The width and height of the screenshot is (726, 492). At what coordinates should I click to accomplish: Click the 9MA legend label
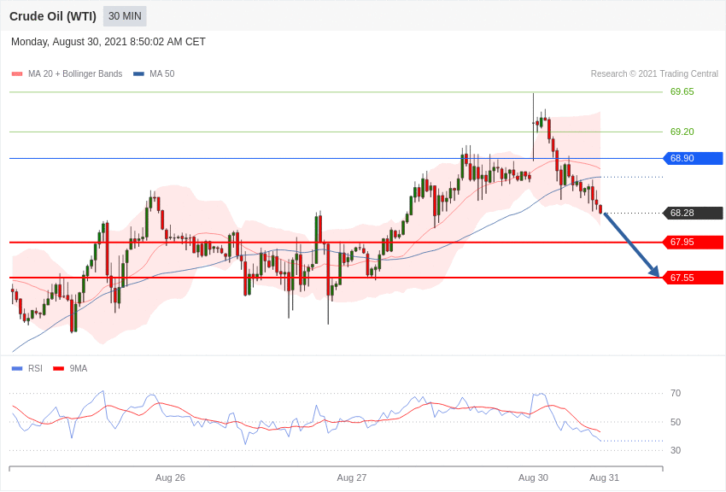(79, 368)
